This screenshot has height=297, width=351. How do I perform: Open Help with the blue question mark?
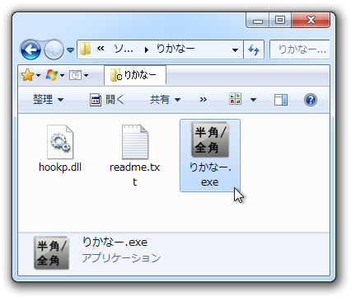click(311, 100)
